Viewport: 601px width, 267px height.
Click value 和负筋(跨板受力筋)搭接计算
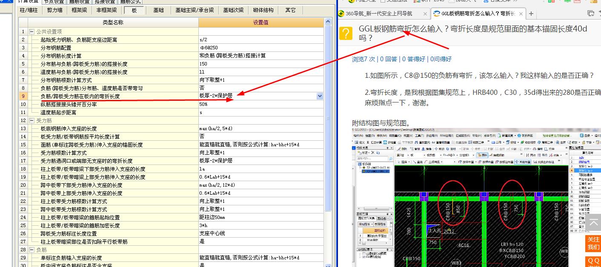261,56
